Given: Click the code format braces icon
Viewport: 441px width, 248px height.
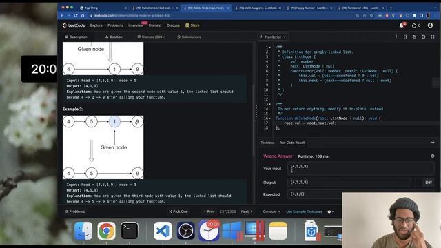Looking at the screenshot, I should pos(405,37).
